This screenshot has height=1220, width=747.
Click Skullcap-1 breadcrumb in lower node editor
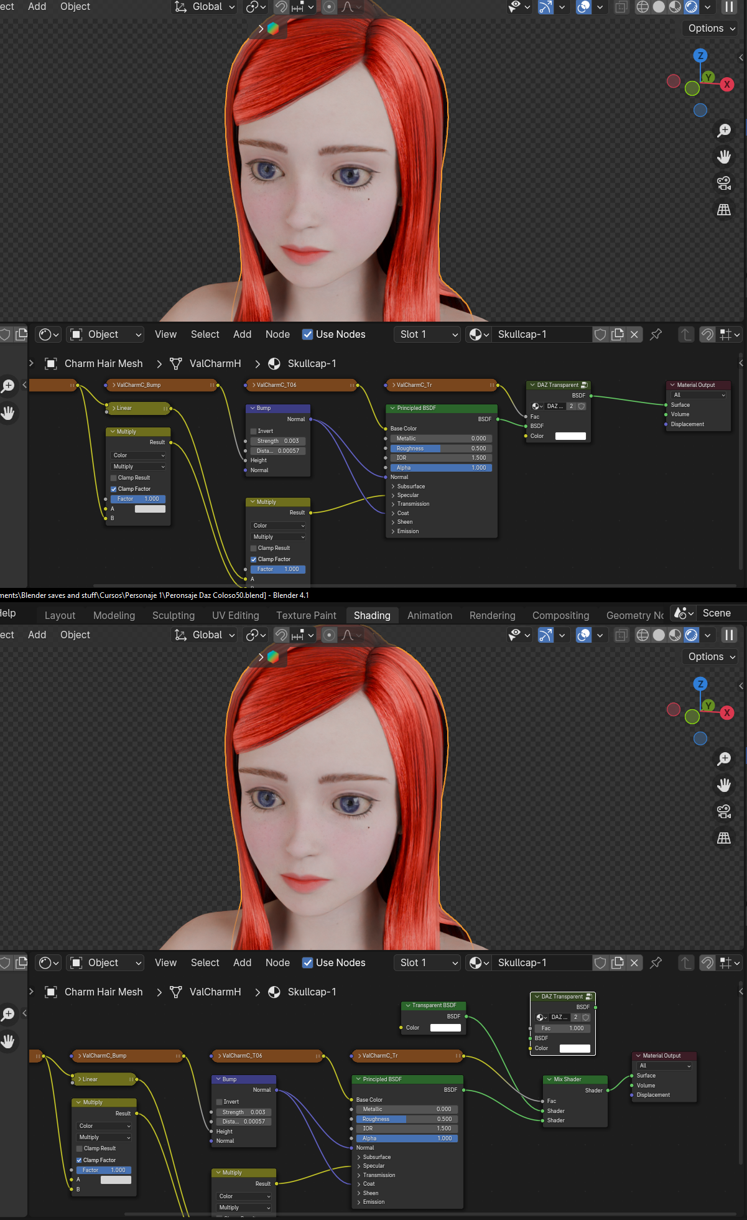coord(312,992)
